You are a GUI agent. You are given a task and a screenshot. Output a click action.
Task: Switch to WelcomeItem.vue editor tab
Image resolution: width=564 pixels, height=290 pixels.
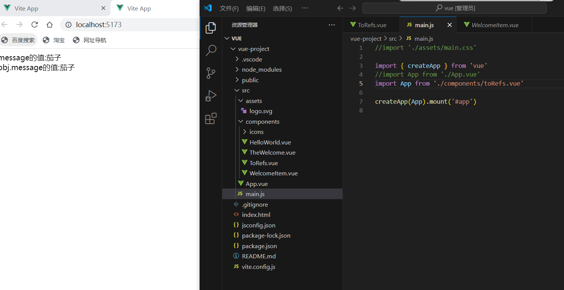(x=494, y=25)
